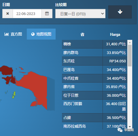The width and height of the screenshot is (138, 136).
Task: Click the bar chart icon beside 直方图
Action: coord(7,34)
